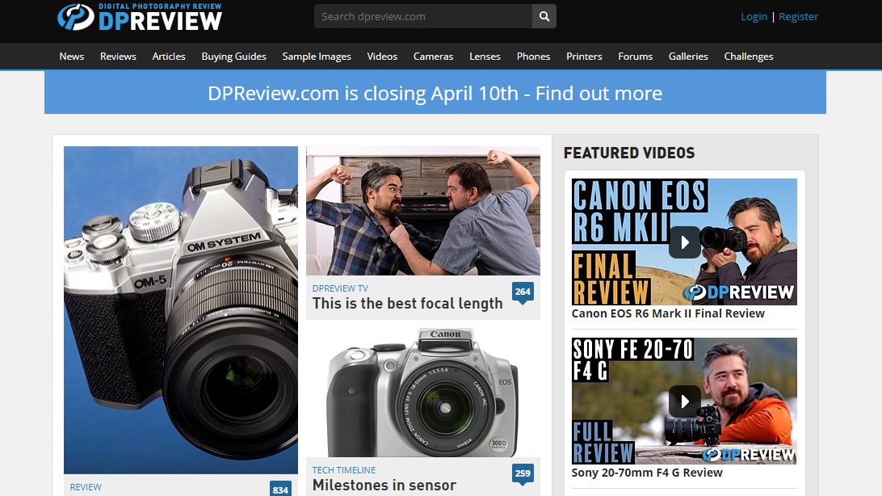Click Sony 20-70mm F4 G Review title
This screenshot has width=882, height=496.
tap(647, 473)
